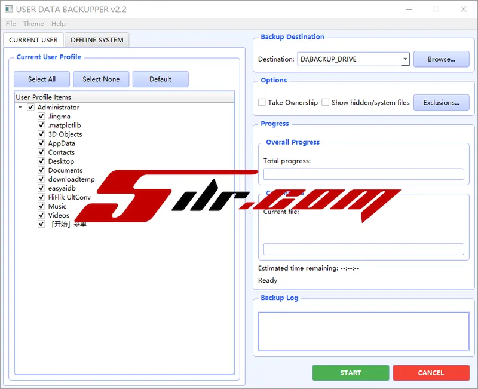Toggle the AppData checkbox
The height and width of the screenshot is (389, 478).
[41, 143]
